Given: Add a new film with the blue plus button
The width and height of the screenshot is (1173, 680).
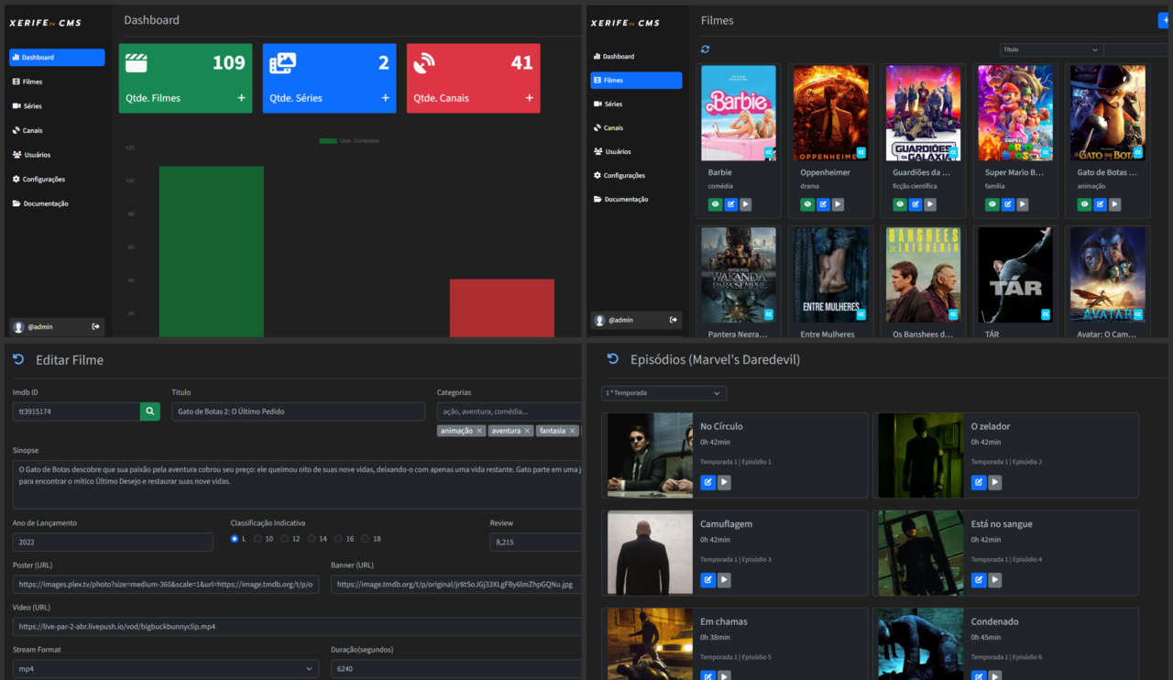Looking at the screenshot, I should [x=1166, y=18].
